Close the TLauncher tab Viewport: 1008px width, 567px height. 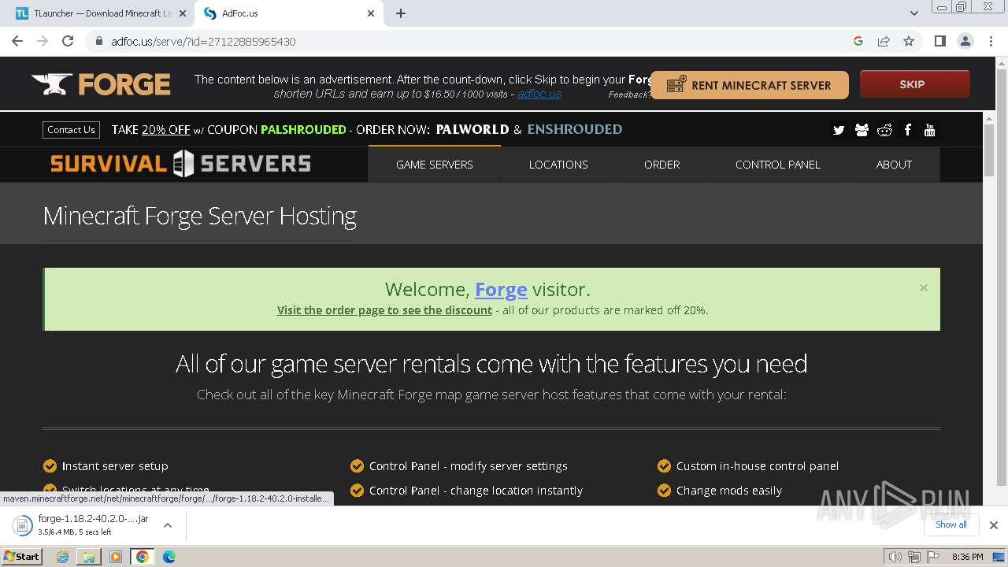click(183, 13)
